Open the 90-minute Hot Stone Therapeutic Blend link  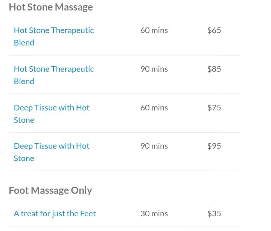pyautogui.click(x=53, y=69)
